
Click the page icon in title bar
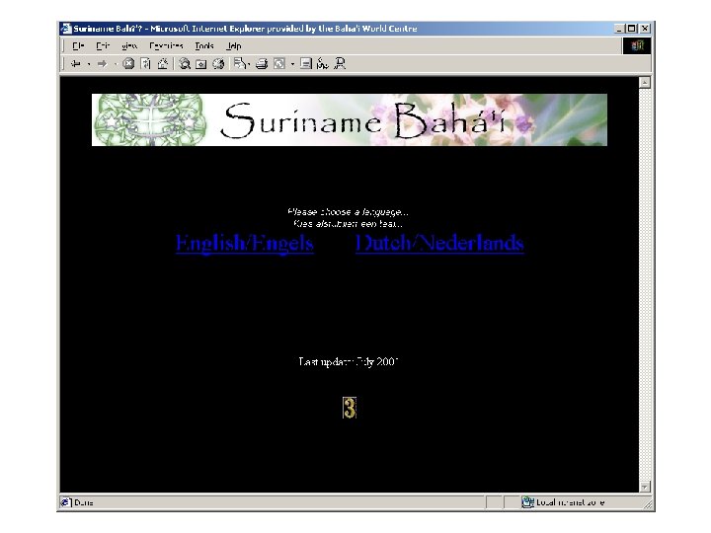pos(66,29)
